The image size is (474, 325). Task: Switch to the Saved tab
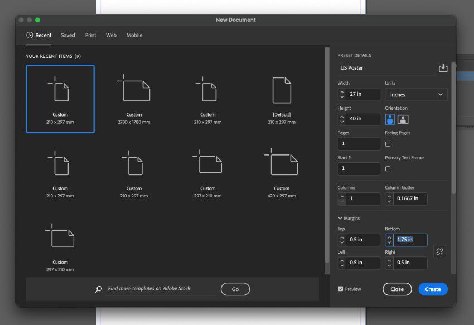coord(68,35)
